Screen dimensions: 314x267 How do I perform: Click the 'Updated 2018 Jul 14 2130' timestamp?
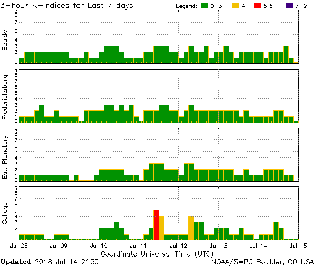point(50,262)
